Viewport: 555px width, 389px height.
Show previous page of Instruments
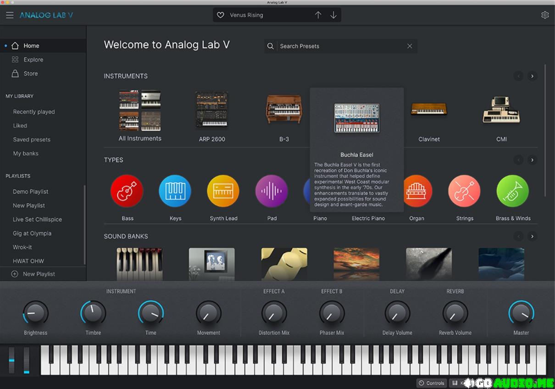tap(518, 76)
